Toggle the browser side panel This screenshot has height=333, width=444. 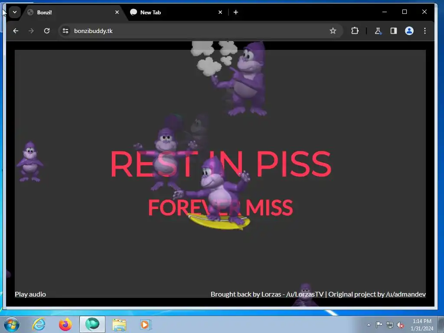click(x=394, y=31)
